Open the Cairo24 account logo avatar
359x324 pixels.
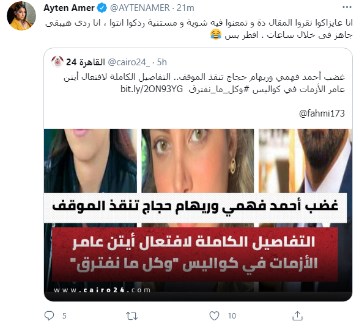pos(57,62)
